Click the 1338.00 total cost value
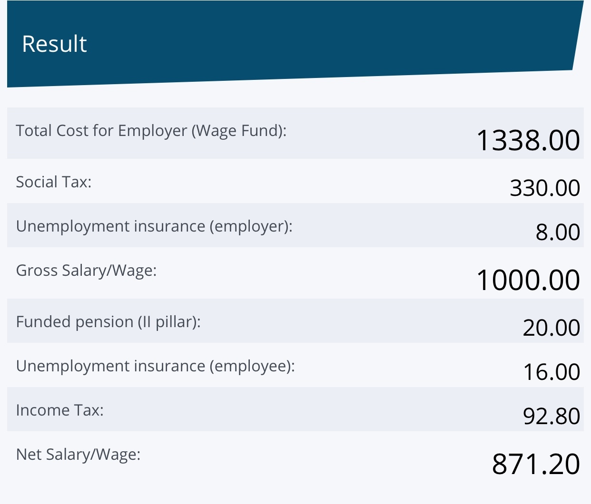Screen dimensions: 591x504 pyautogui.click(x=528, y=140)
